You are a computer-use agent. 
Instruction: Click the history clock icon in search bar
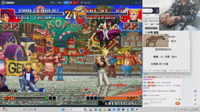coord(157,10)
